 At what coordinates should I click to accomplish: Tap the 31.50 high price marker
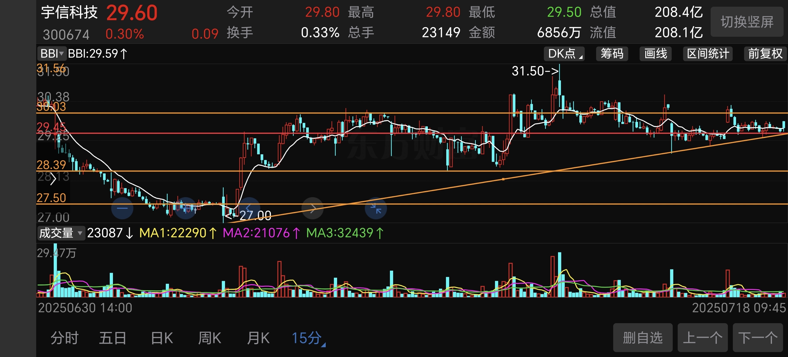click(x=535, y=71)
